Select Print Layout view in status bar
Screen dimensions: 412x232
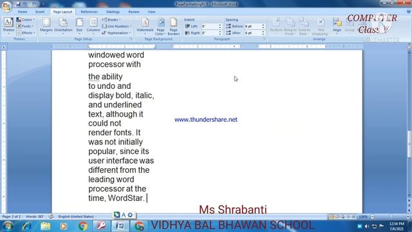pyautogui.click(x=332, y=217)
